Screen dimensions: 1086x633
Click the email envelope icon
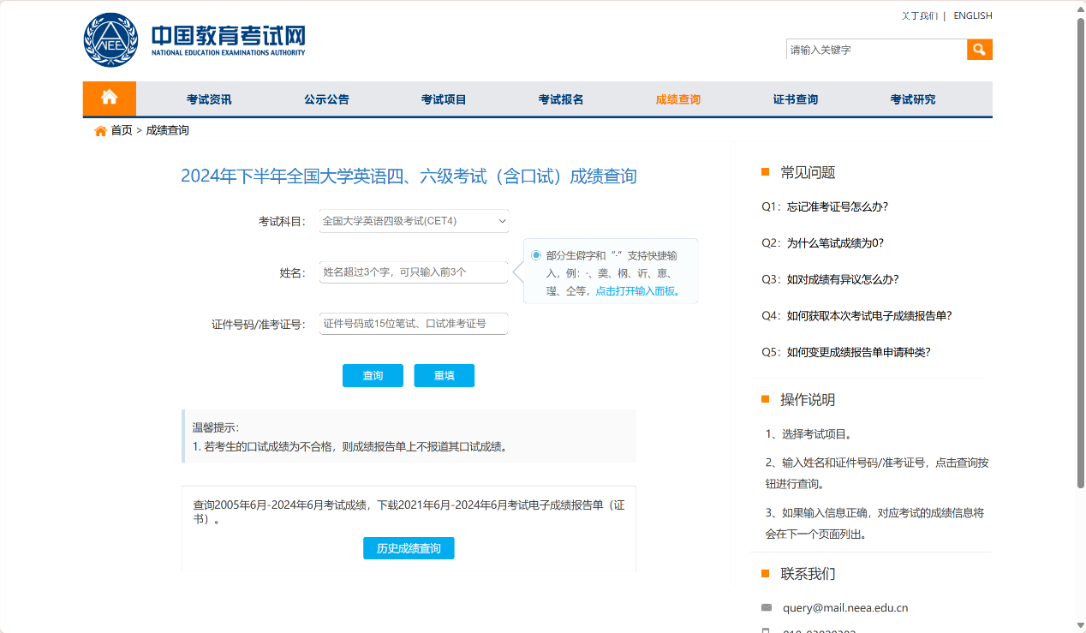[767, 608]
